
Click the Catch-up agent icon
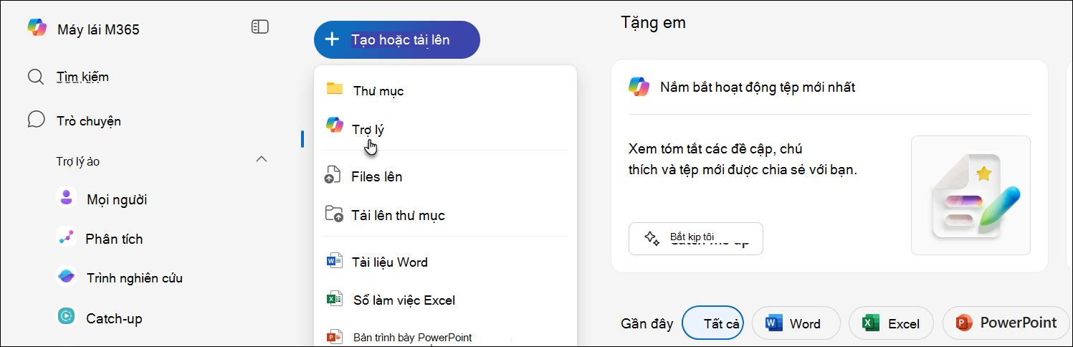(67, 316)
